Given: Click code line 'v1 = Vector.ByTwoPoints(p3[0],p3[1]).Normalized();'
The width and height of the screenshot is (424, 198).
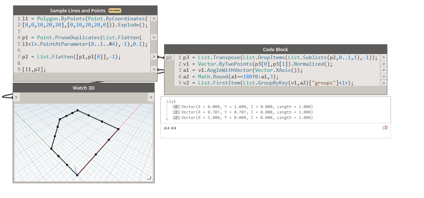Looking at the screenshot, I should [x=258, y=64].
